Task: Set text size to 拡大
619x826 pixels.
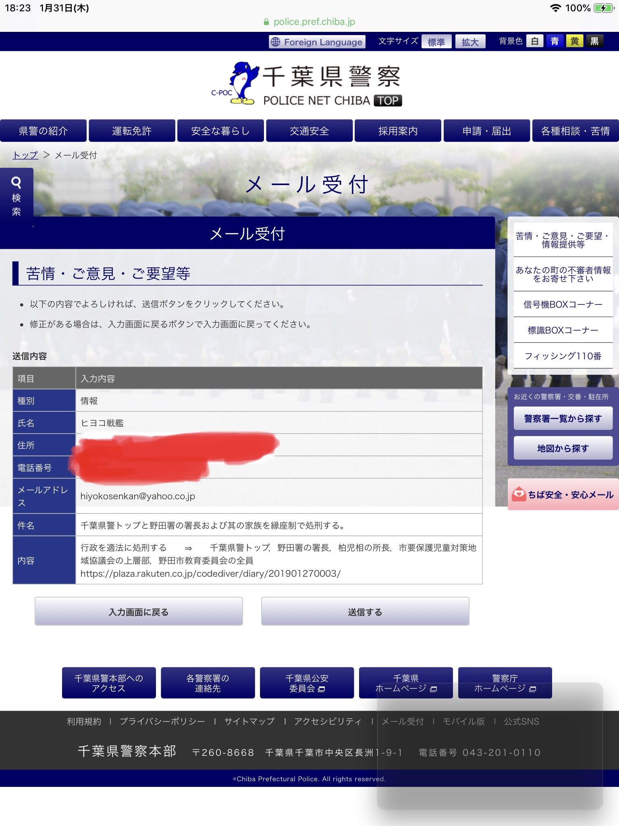Action: [470, 42]
